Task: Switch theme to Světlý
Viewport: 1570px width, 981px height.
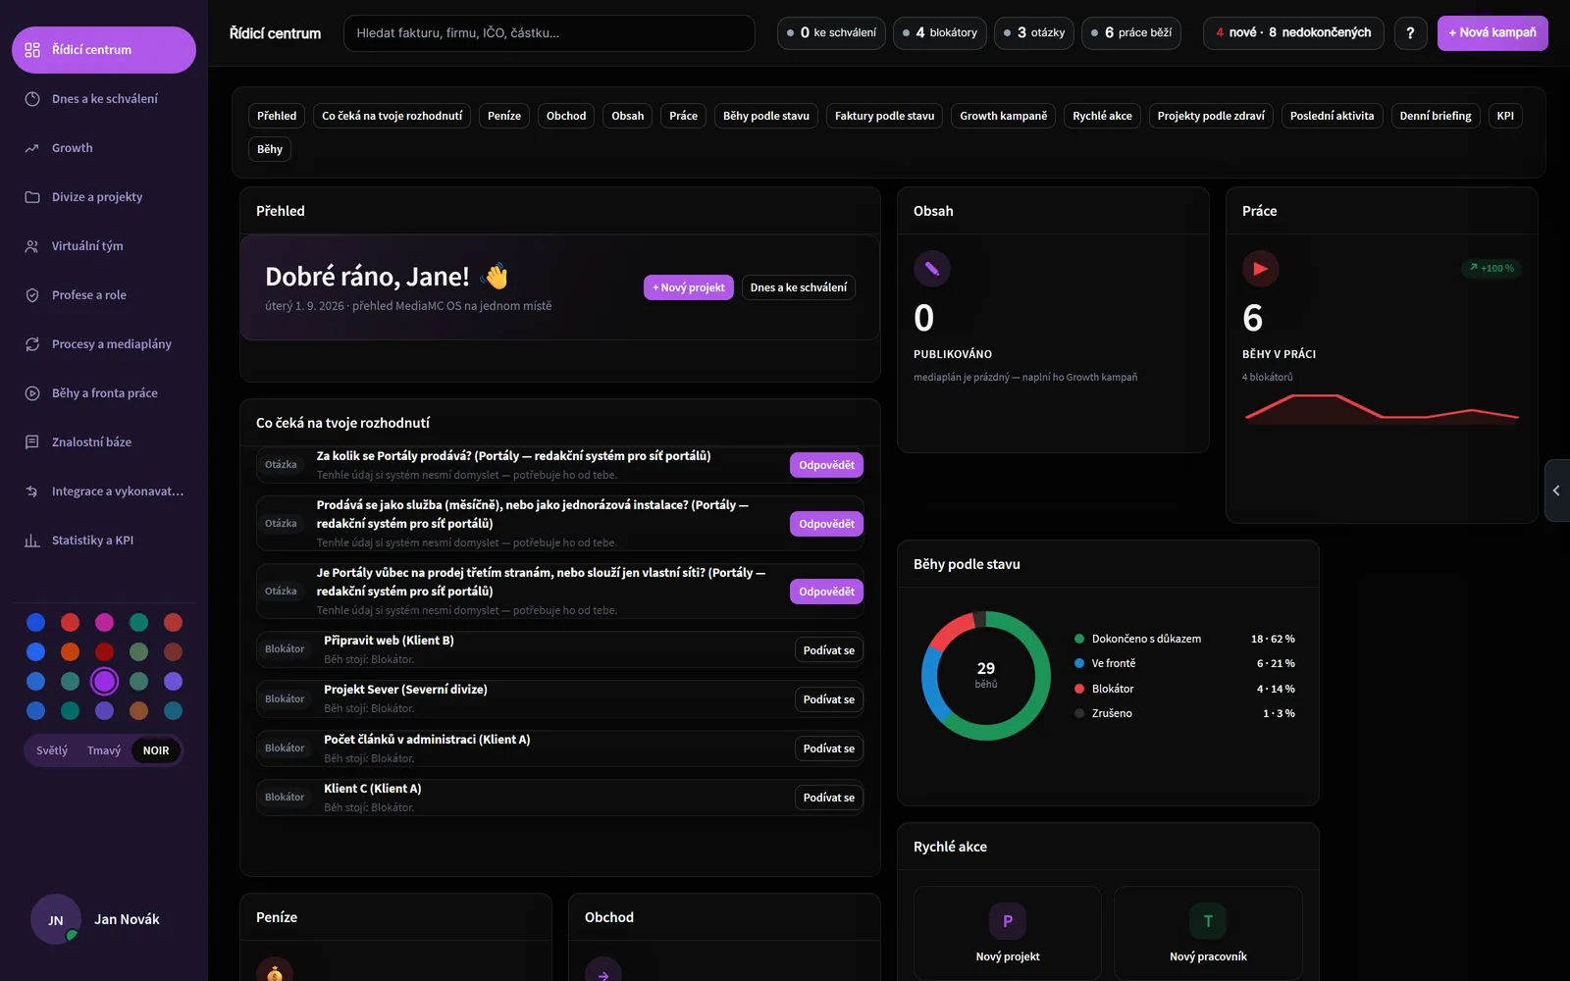Action: (x=52, y=750)
